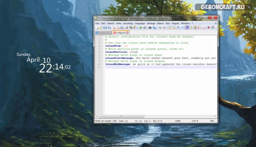Place cursor on the IslandTime key
This screenshot has width=256, height=147.
pyautogui.click(x=113, y=46)
